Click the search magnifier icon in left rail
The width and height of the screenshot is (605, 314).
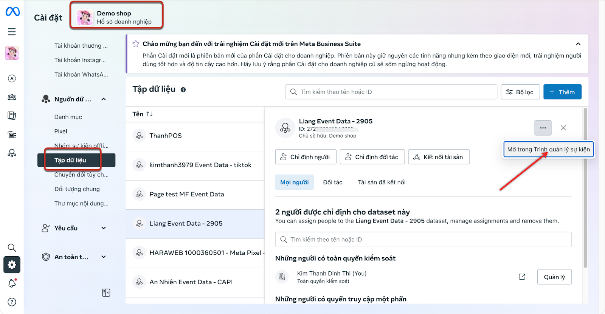click(x=12, y=247)
